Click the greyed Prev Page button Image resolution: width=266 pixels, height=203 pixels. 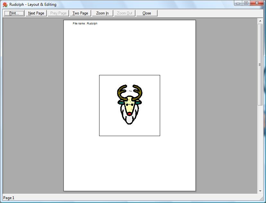(x=58, y=13)
